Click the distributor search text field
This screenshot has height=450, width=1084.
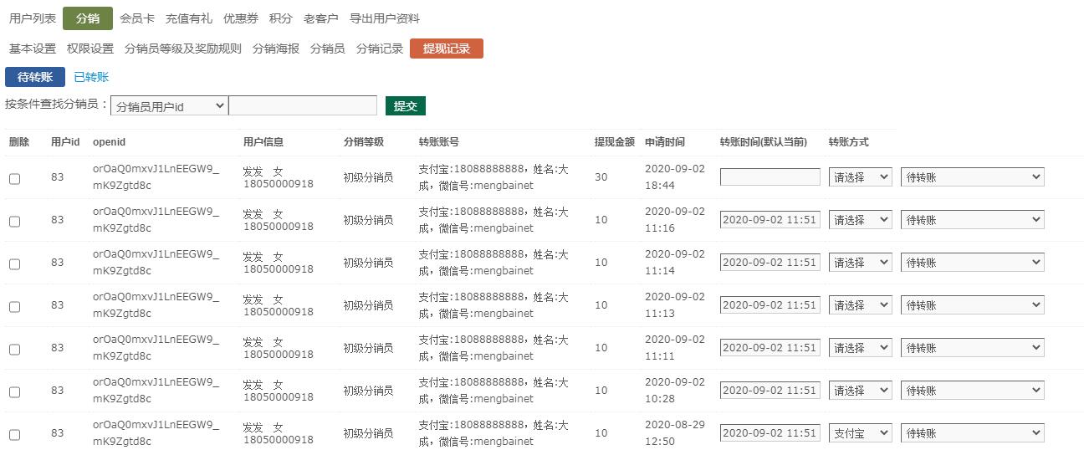303,106
